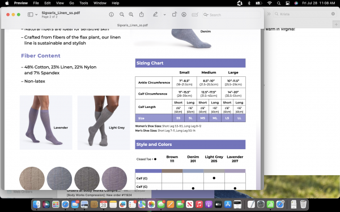Click the denim blue fabric swatch circle
This screenshot has height=212, width=340.
pyautogui.click(x=59, y=179)
